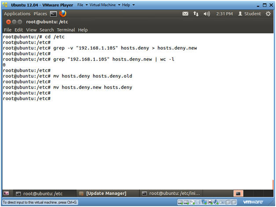Open the terminal's View menu
The width and height of the screenshot is (276, 207).
click(x=31, y=30)
